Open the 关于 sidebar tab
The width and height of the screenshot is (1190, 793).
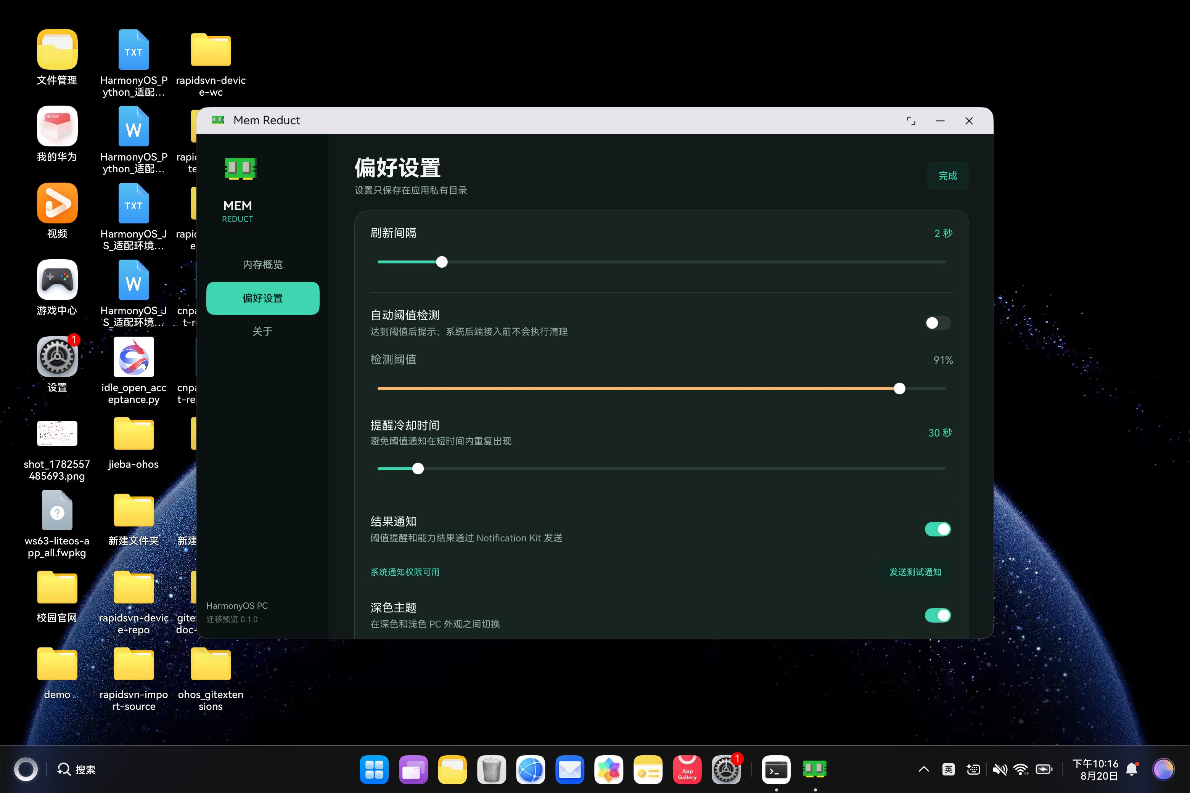pos(262,331)
